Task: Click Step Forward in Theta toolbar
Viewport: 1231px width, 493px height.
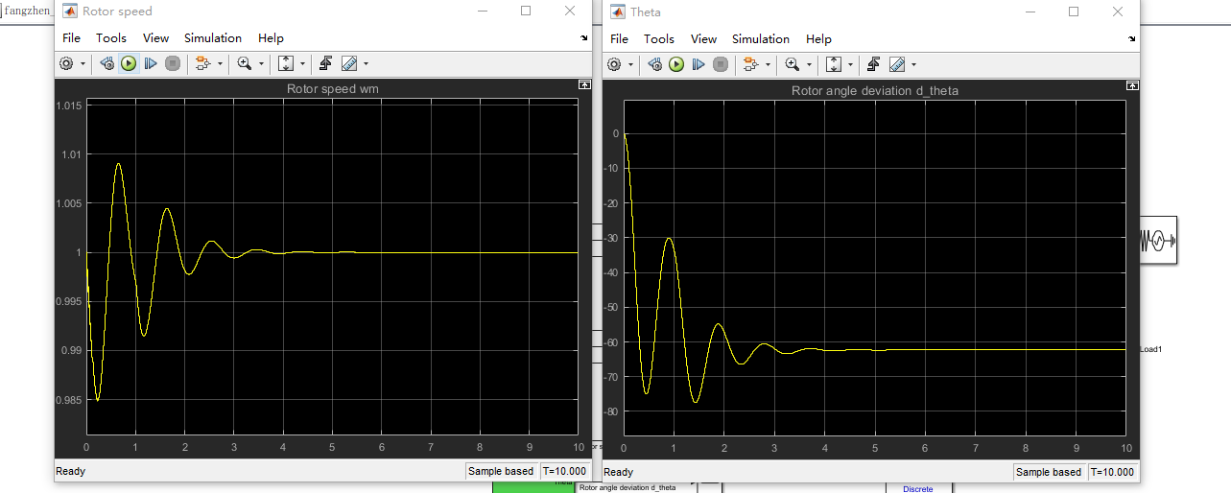Action: point(698,64)
